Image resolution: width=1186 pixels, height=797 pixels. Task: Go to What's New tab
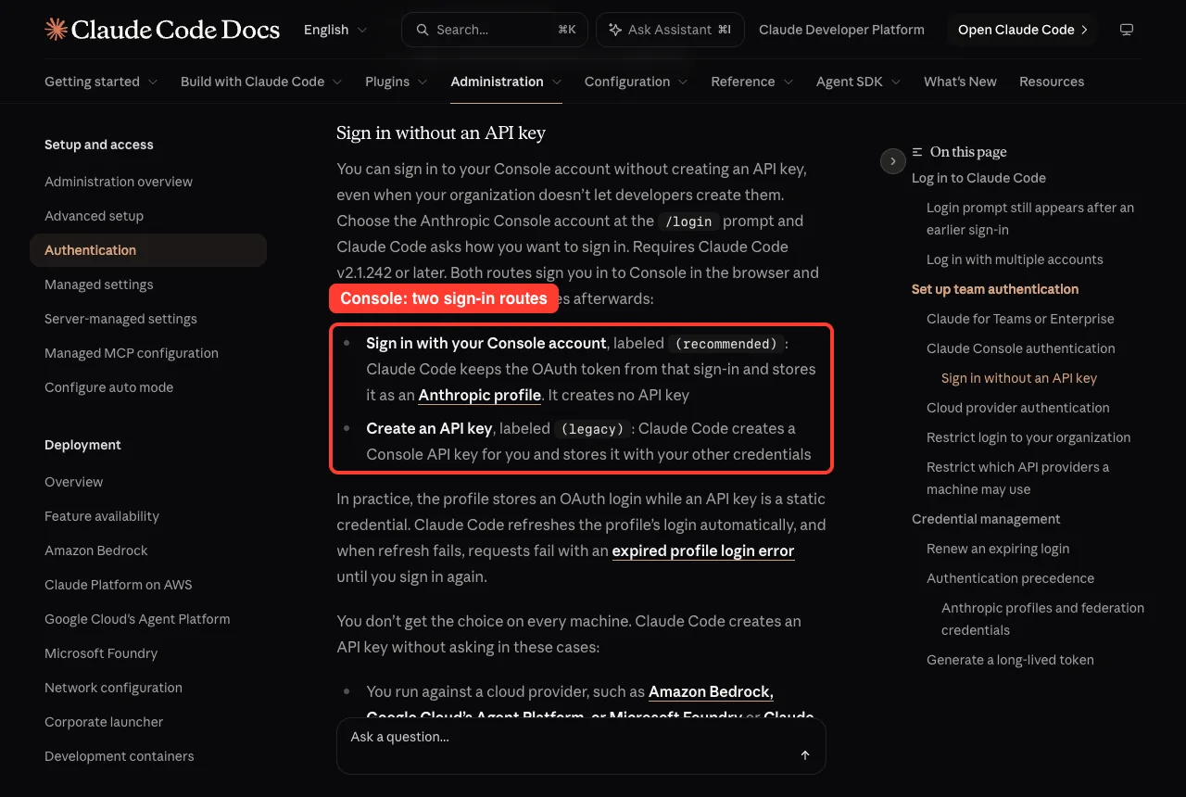(960, 82)
